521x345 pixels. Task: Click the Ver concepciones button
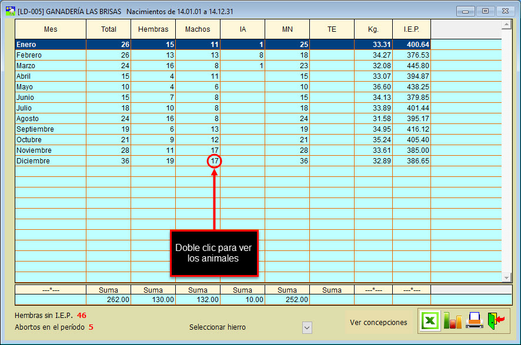click(x=378, y=322)
